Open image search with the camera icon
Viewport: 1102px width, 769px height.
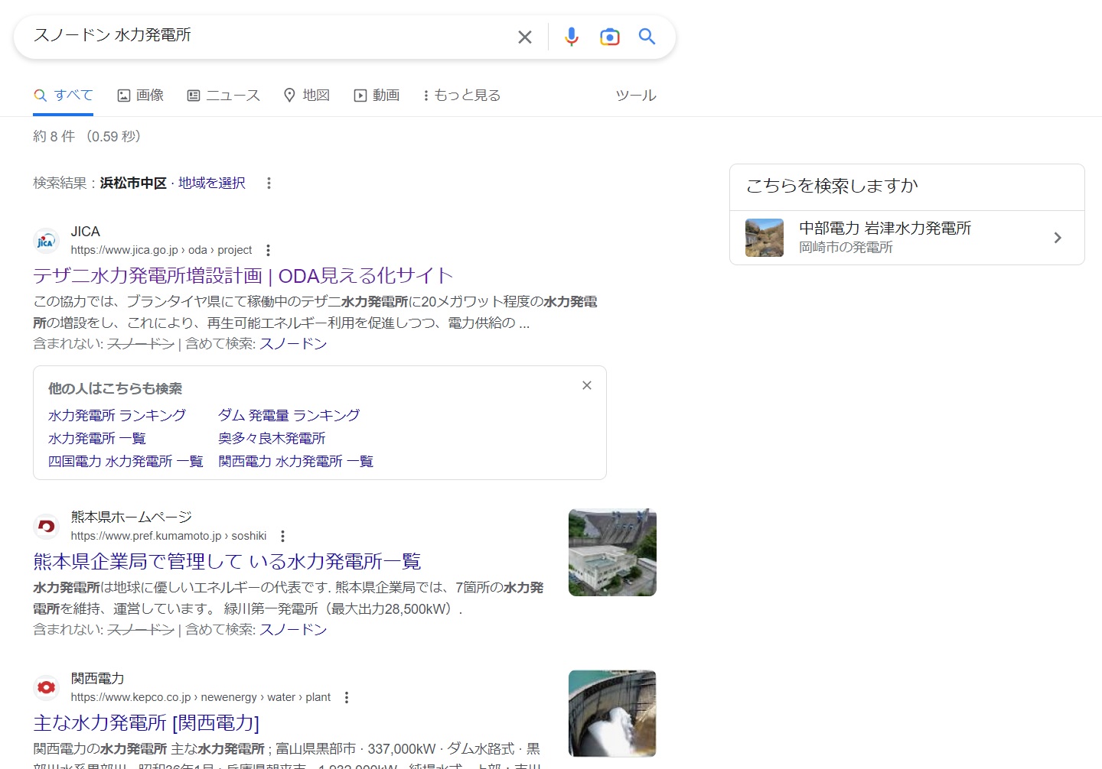[610, 37]
